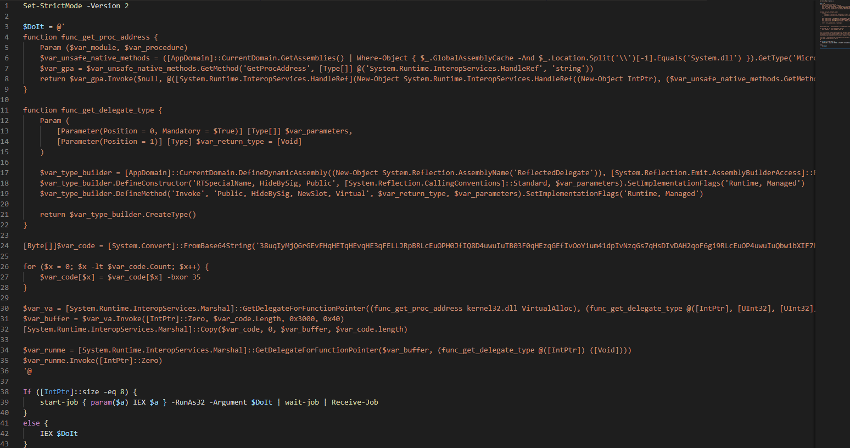
Task: Click "-bxor 35" on line 27
Action: pos(183,277)
